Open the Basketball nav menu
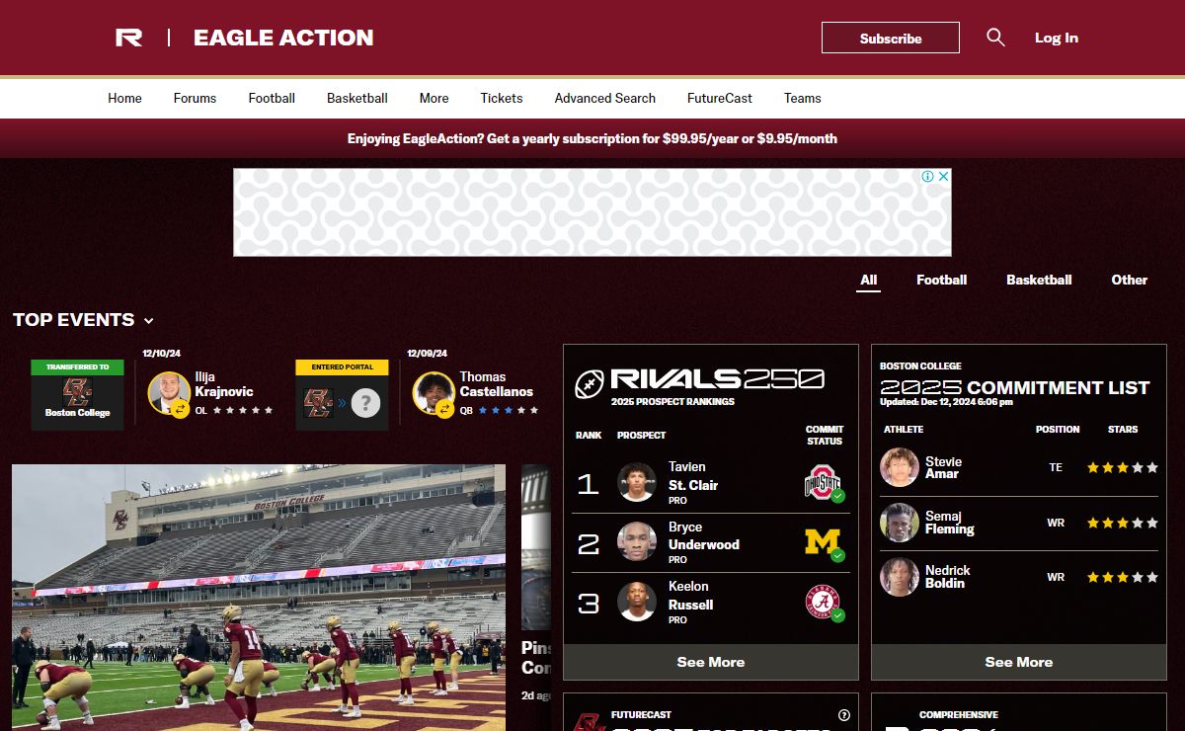The height and width of the screenshot is (731, 1185). (357, 98)
